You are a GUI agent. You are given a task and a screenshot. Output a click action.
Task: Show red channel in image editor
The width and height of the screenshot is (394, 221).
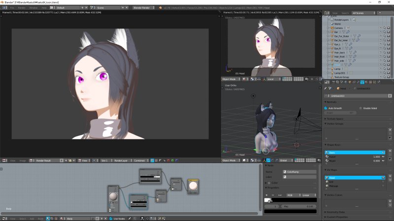[x=168, y=161]
